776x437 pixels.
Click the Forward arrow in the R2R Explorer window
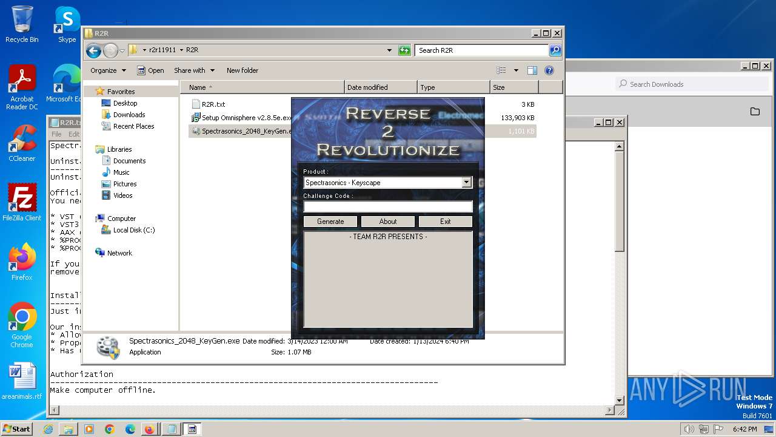(x=110, y=50)
